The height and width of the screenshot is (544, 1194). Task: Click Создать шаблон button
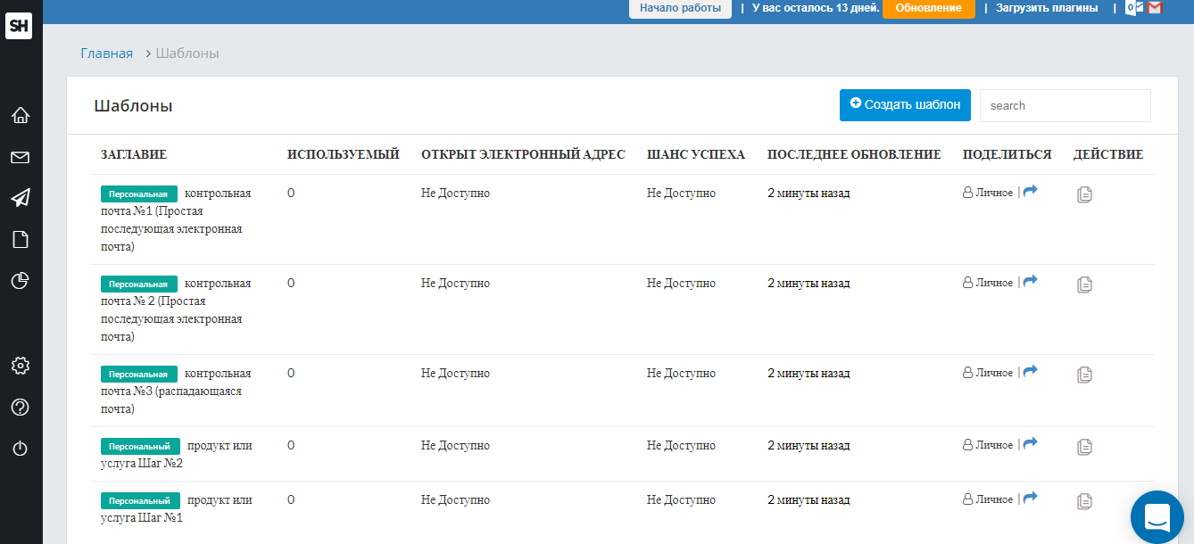[905, 104]
